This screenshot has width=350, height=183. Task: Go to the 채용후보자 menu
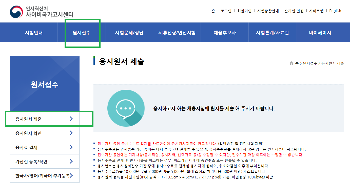tap(225, 33)
